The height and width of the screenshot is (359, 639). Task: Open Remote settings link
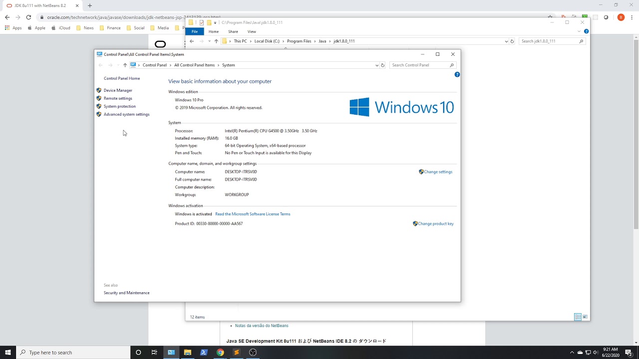118,98
